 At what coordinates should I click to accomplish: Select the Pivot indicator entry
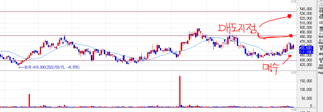point(320,73)
